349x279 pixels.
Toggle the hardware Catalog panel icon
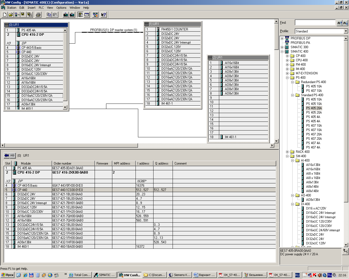click(x=80, y=15)
